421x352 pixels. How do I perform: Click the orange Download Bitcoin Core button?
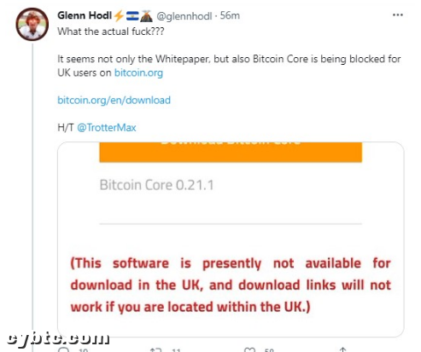tap(231, 153)
